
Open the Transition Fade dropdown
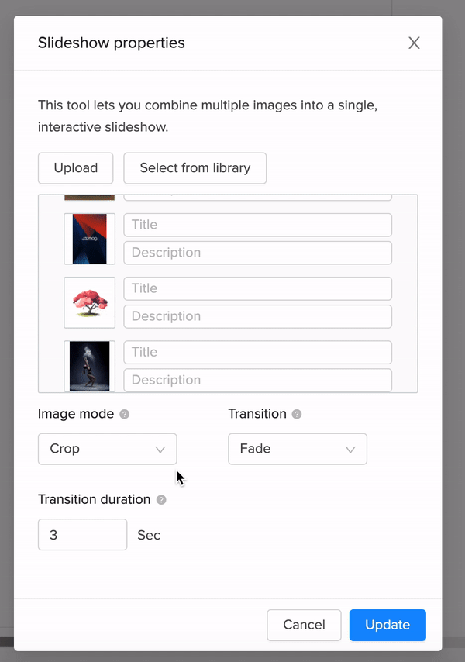pos(297,449)
